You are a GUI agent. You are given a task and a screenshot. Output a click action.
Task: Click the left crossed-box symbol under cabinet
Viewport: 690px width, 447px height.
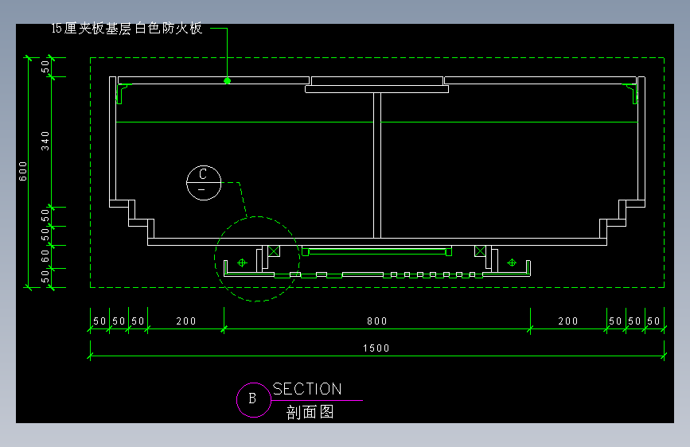click(x=274, y=251)
